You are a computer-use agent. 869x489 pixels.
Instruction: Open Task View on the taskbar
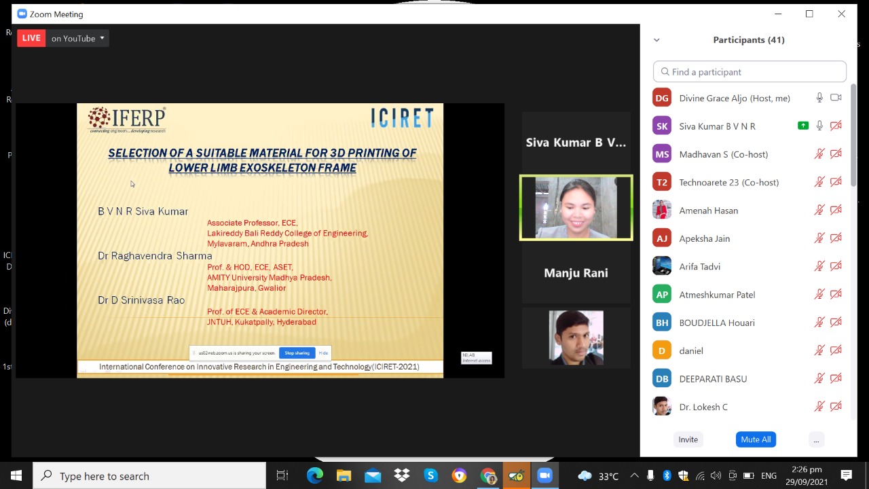click(282, 475)
